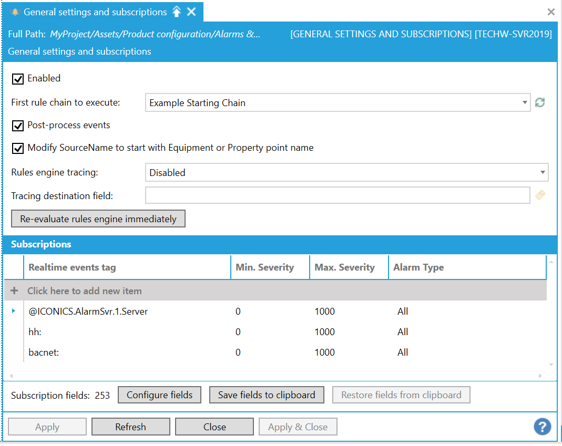Expand the @ICONICS.AlarmSvr.1.Server row arrow

14,311
